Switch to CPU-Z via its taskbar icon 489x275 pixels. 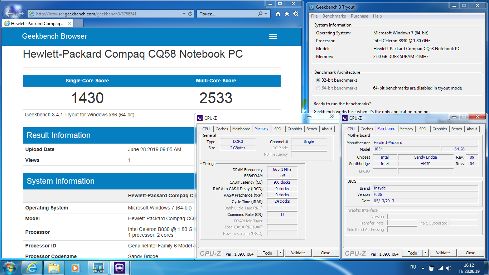119,267
